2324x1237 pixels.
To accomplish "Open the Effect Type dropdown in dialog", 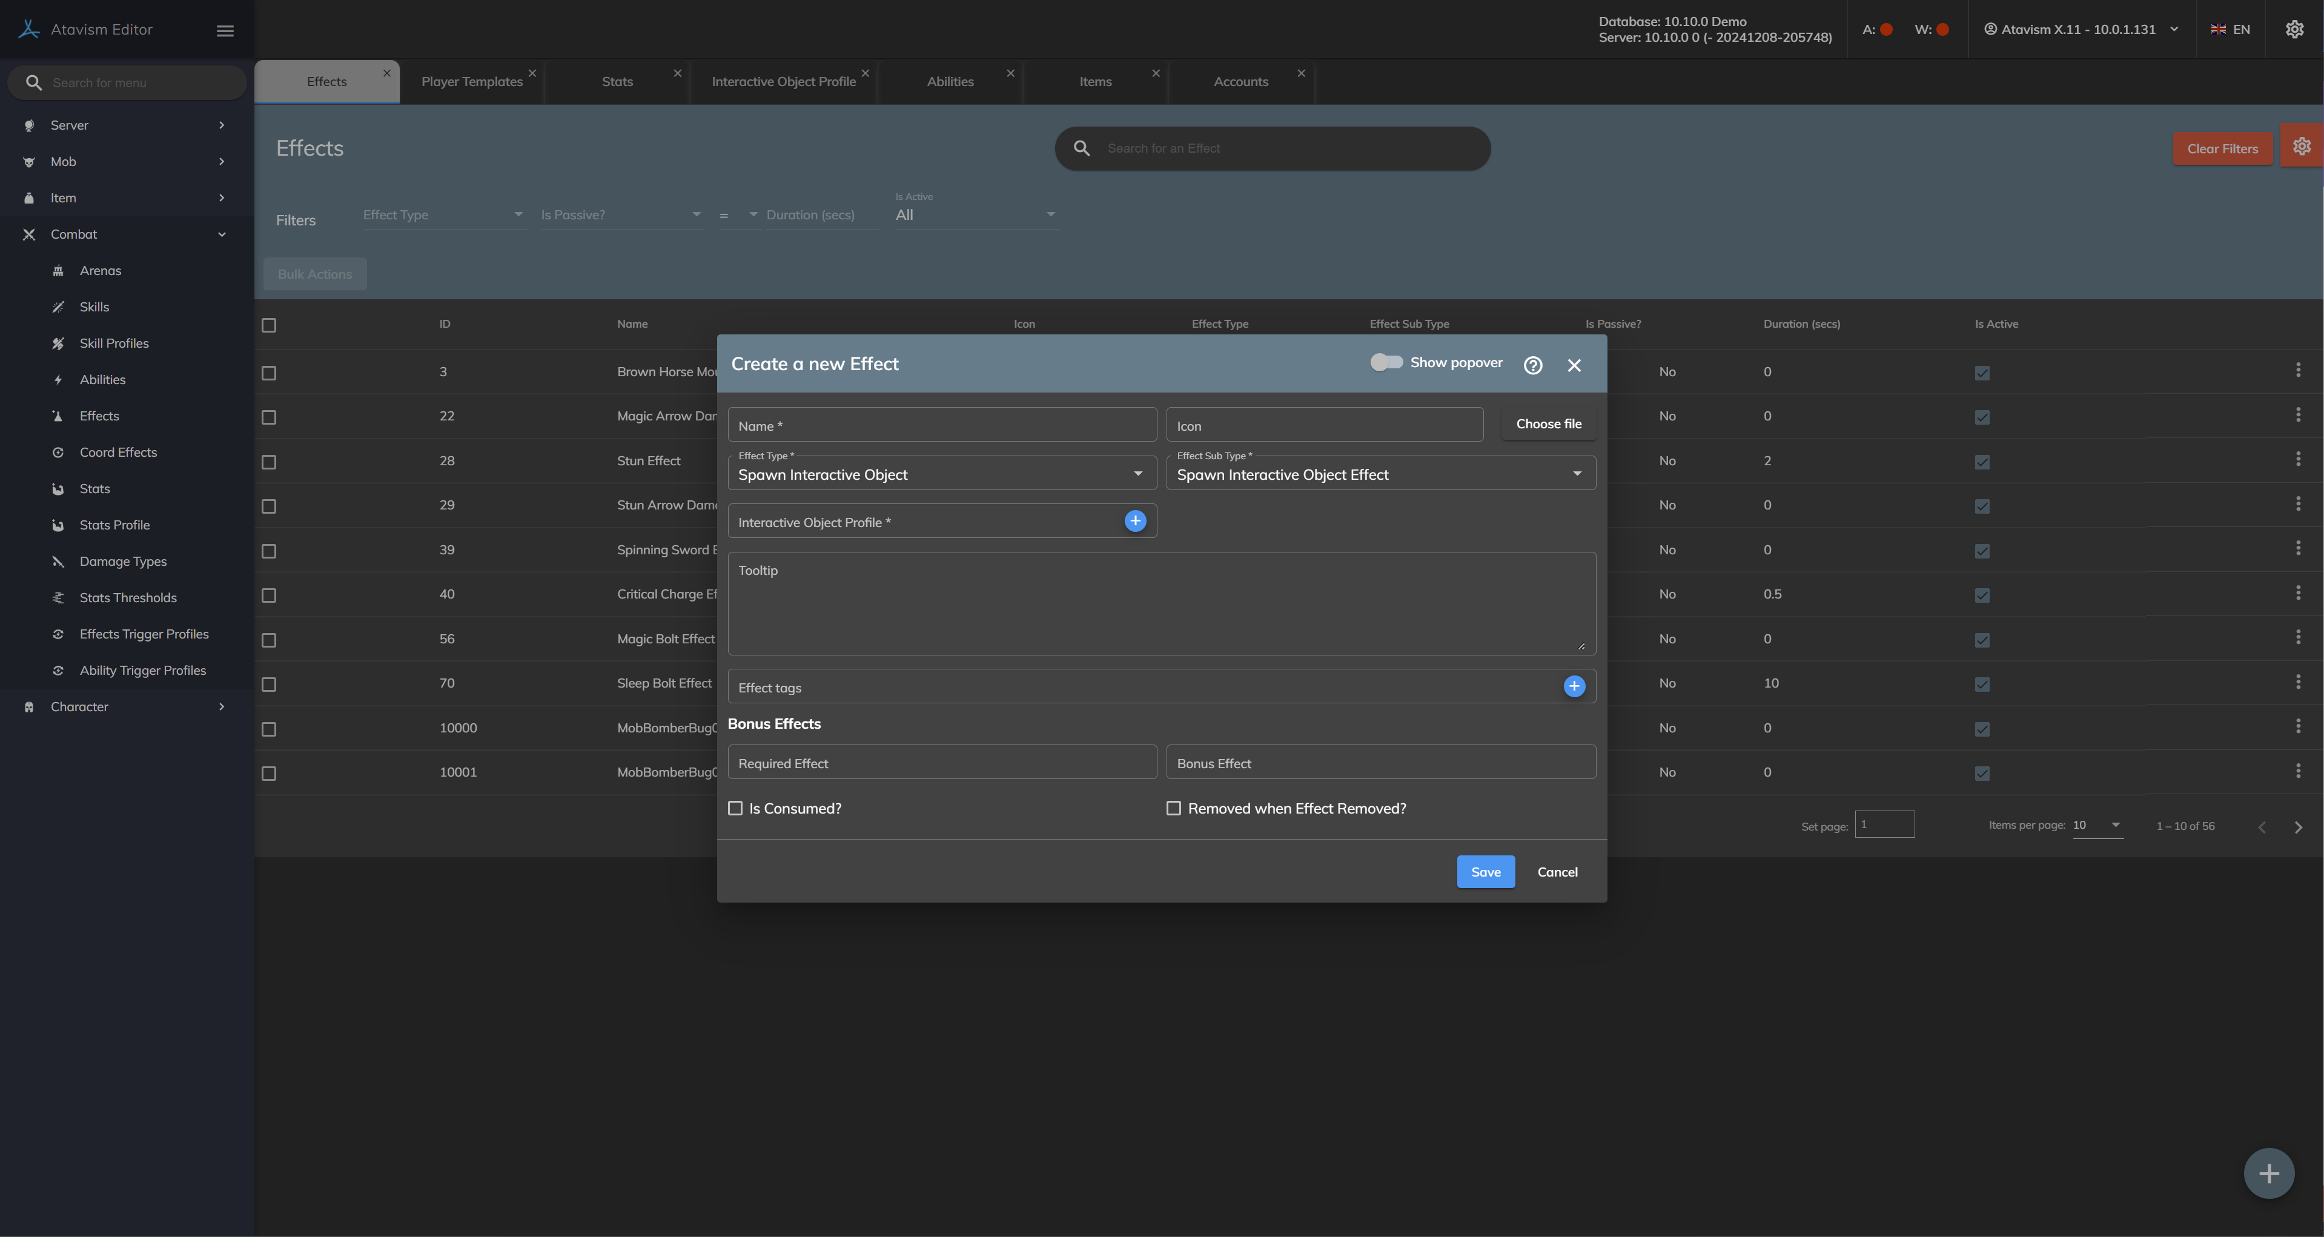I will (x=941, y=474).
